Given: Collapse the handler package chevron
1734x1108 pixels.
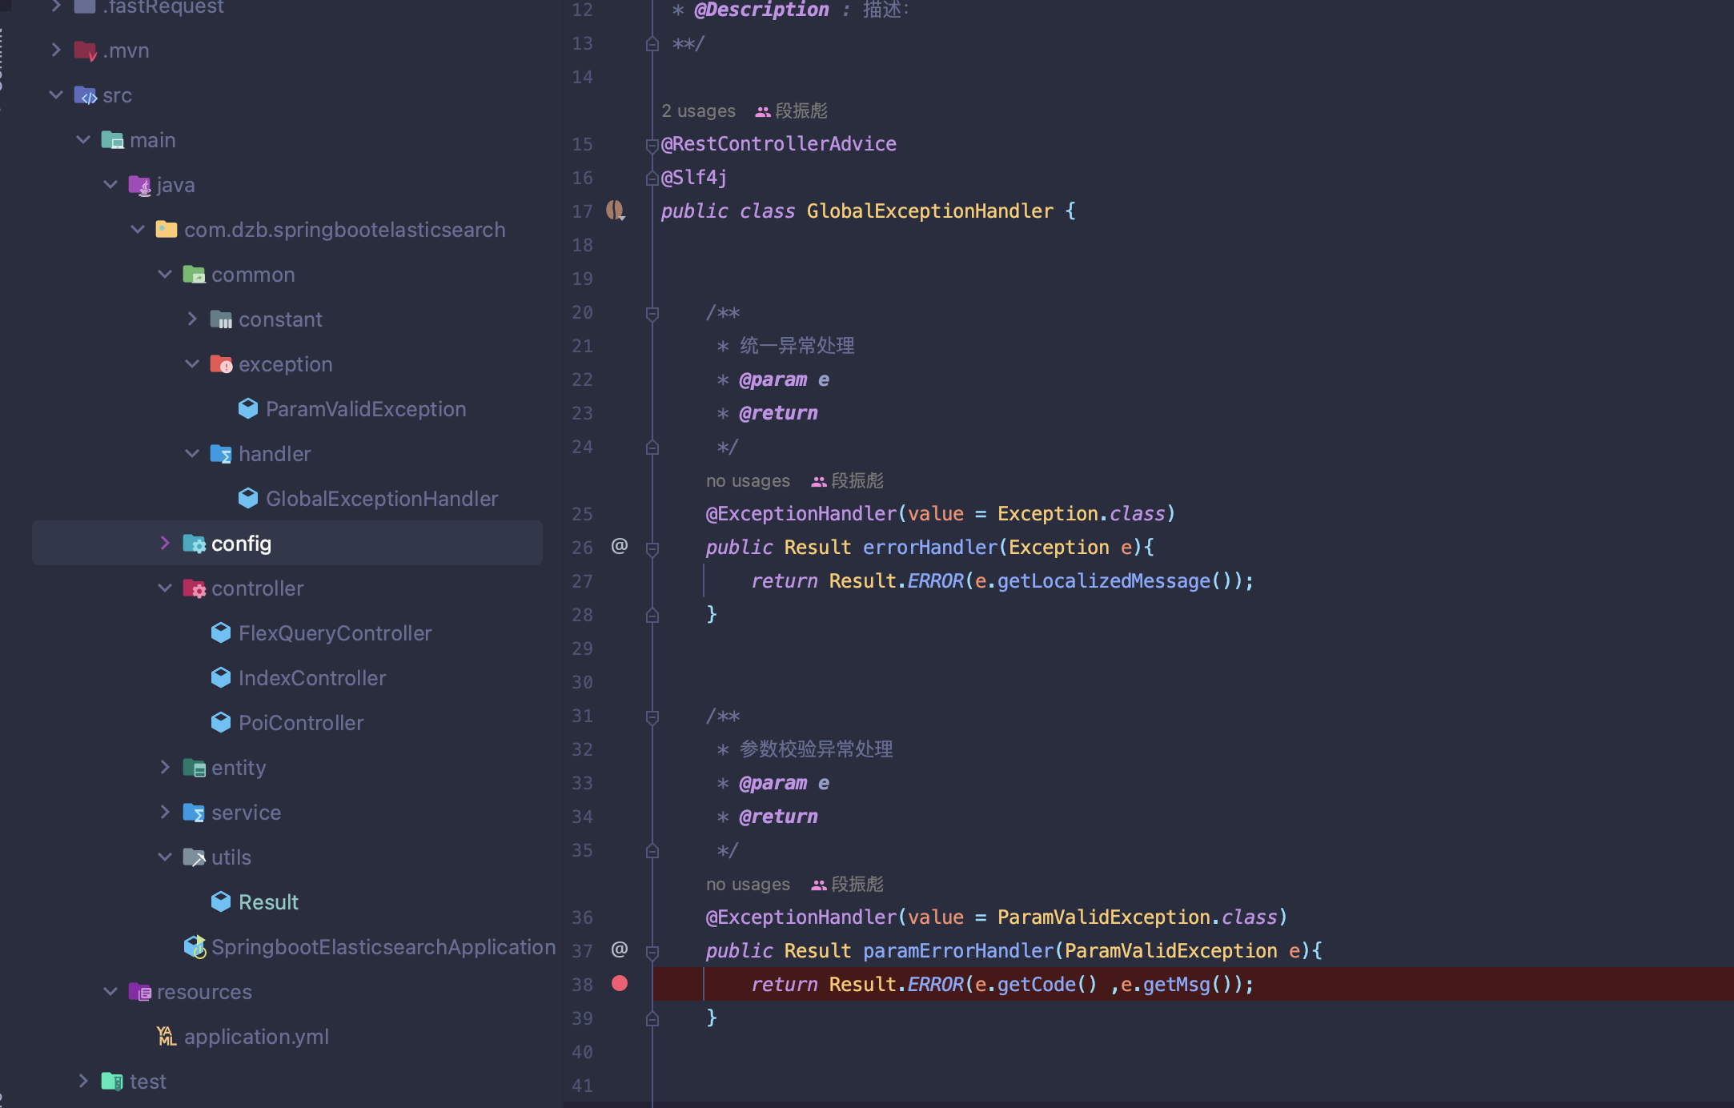Looking at the screenshot, I should (192, 454).
